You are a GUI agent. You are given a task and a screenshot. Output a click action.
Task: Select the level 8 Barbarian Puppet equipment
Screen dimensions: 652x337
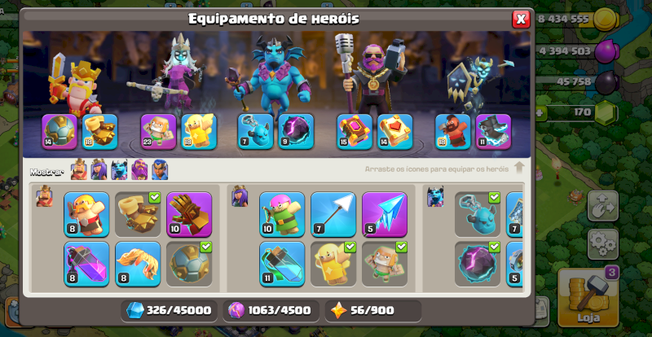[x=86, y=214]
